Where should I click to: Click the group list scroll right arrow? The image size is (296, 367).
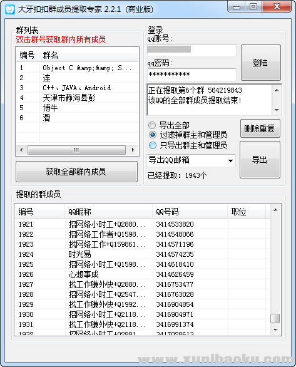(133, 150)
